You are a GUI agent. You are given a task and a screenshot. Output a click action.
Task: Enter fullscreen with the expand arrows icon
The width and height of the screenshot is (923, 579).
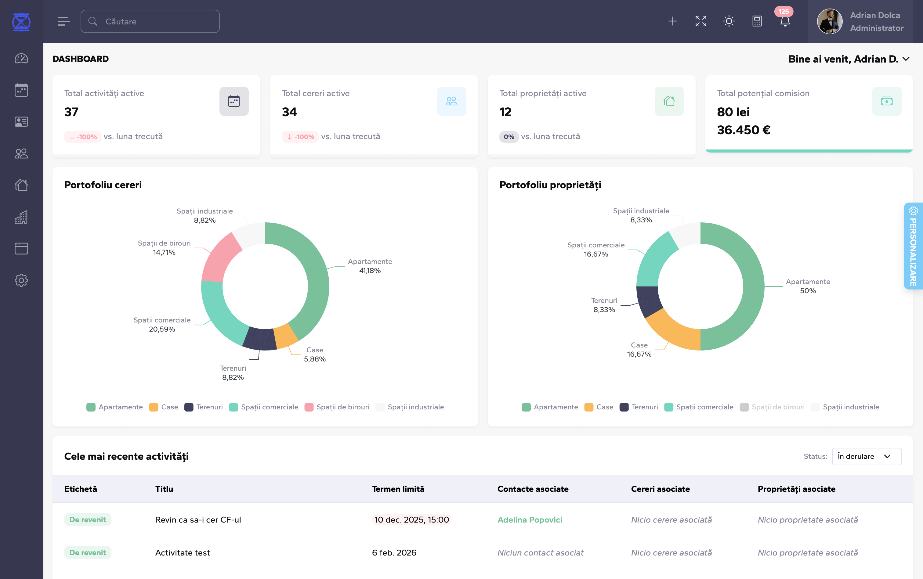coord(701,21)
